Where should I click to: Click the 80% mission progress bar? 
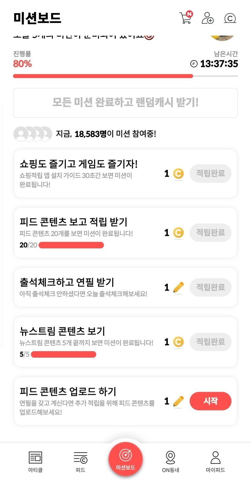pos(125,76)
